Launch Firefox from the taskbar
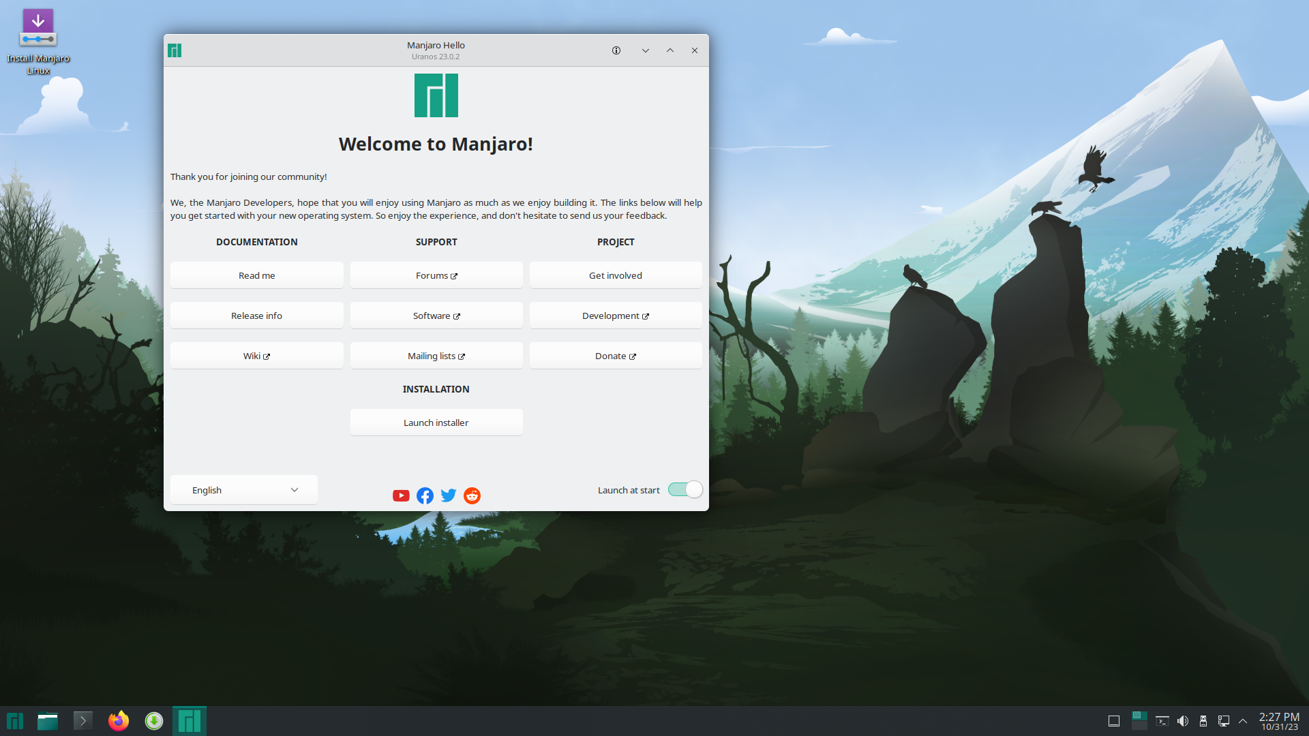The image size is (1309, 736). [119, 721]
